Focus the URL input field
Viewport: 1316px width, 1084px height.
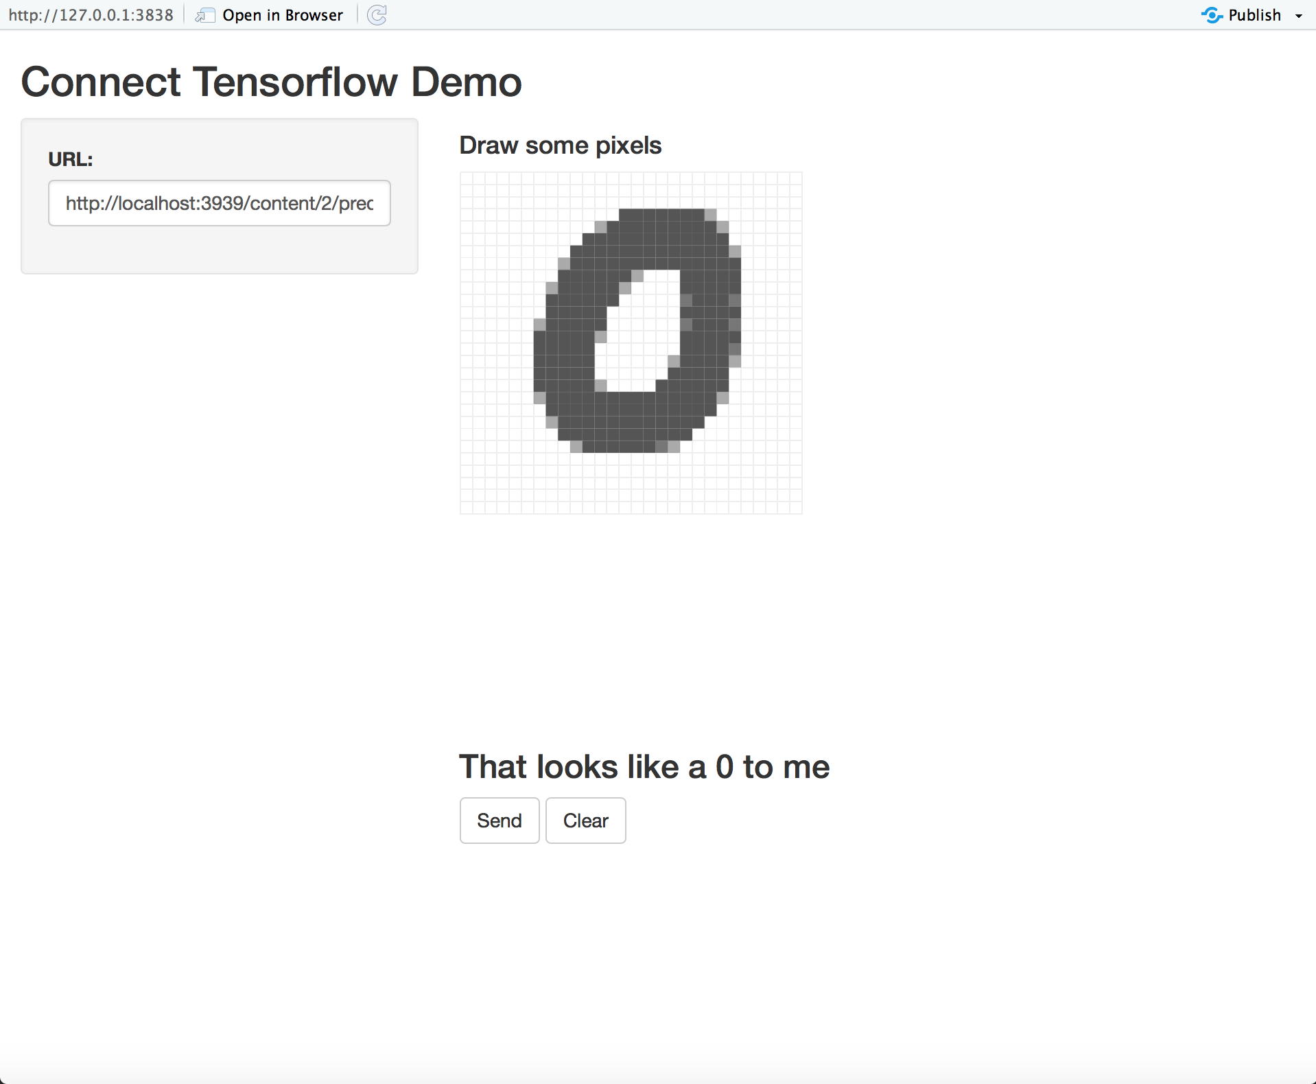click(220, 203)
